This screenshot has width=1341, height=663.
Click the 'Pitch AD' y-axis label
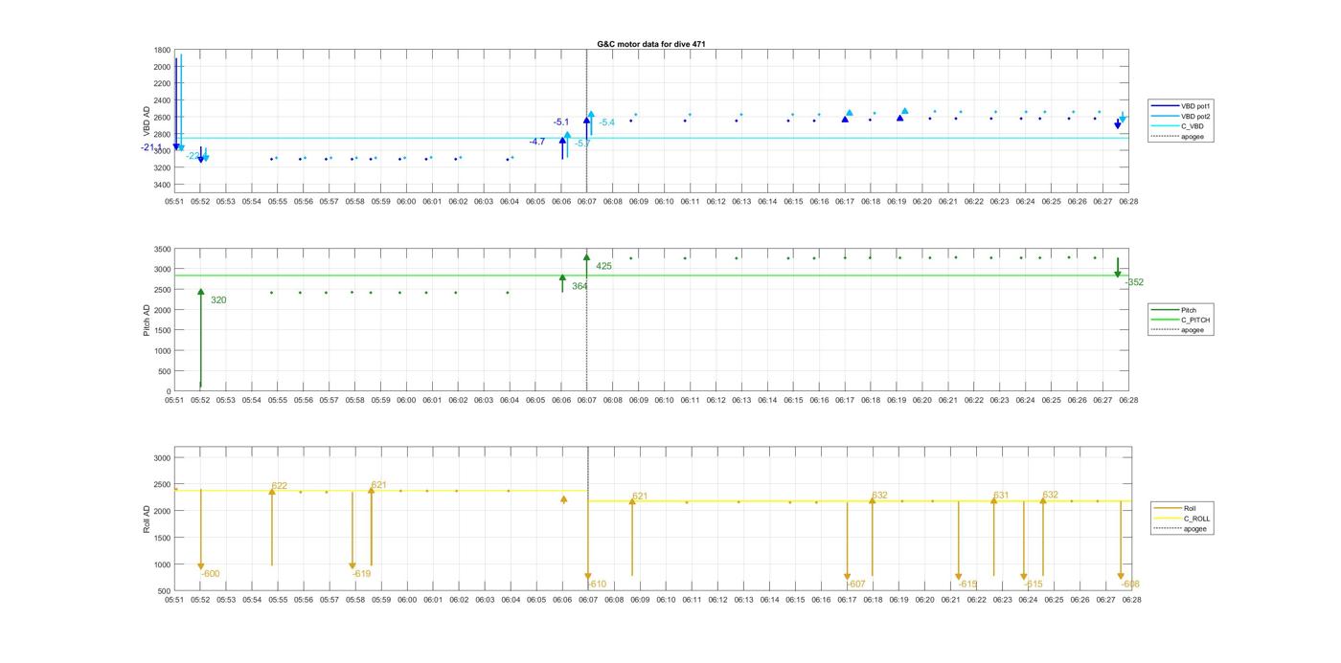[x=147, y=320]
